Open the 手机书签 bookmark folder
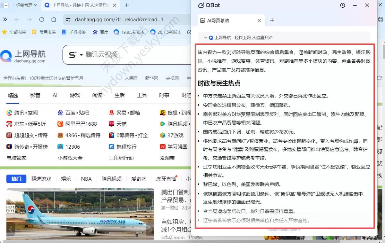 73,32
